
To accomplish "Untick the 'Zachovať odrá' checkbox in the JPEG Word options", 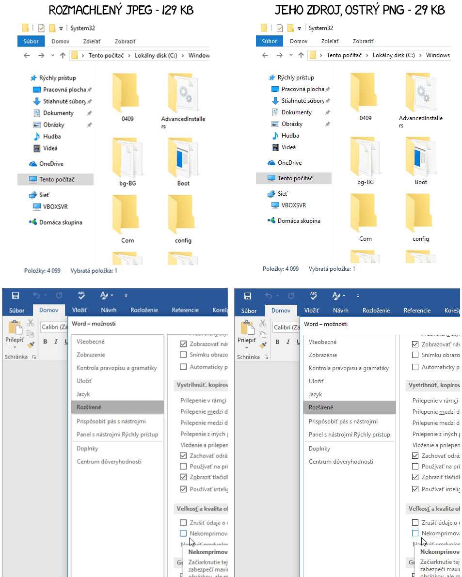I will click(183, 456).
